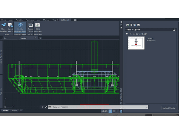Click the publish settings icon in palette toolbar
The height and width of the screenshot is (134, 179).
pyautogui.click(x=135, y=25)
